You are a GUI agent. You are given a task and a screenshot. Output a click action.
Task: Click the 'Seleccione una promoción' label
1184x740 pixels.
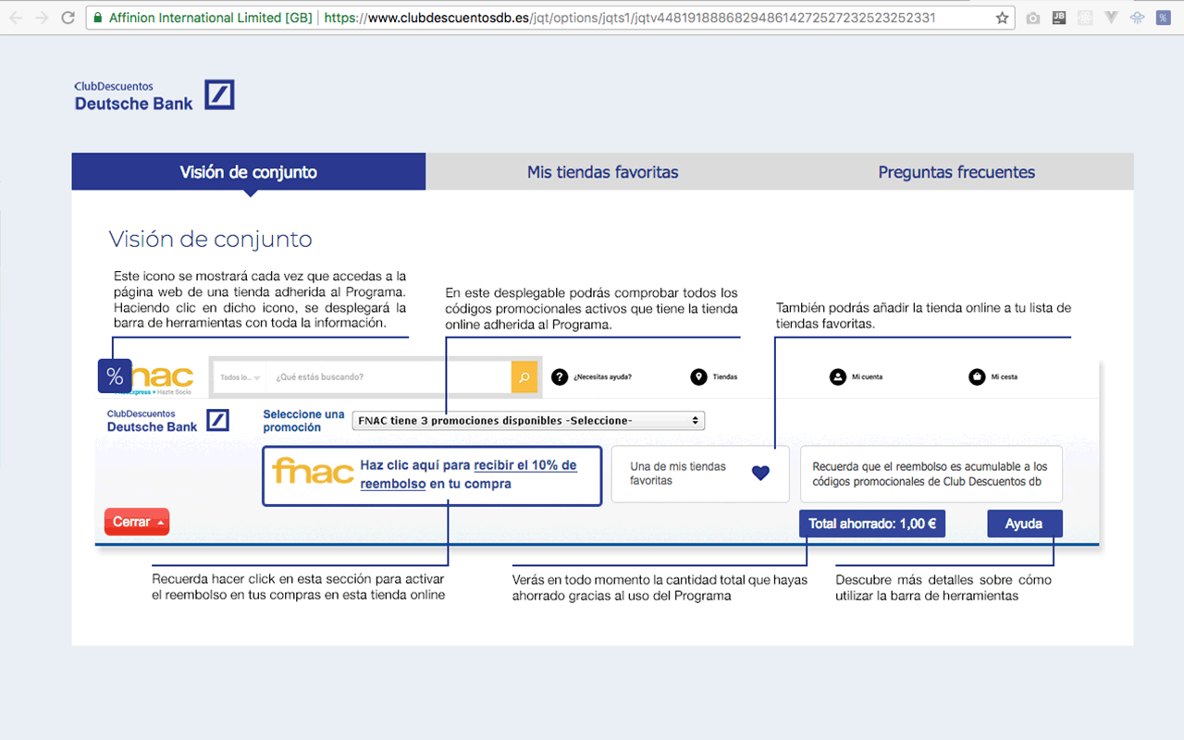point(303,421)
